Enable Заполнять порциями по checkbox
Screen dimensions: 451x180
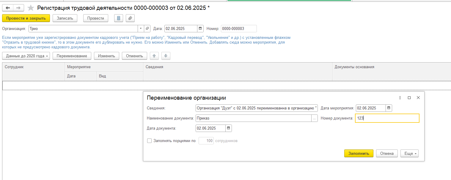pos(150,141)
